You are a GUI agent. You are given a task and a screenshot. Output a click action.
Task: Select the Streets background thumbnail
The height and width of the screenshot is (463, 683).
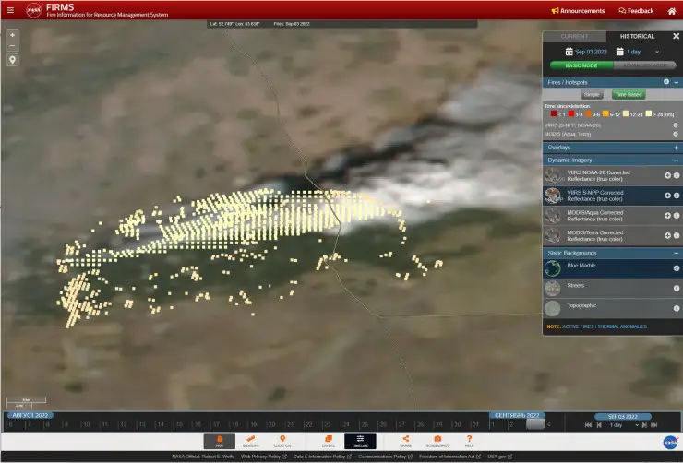552,289
